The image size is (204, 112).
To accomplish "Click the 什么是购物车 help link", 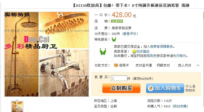I will [x=191, y=88].
